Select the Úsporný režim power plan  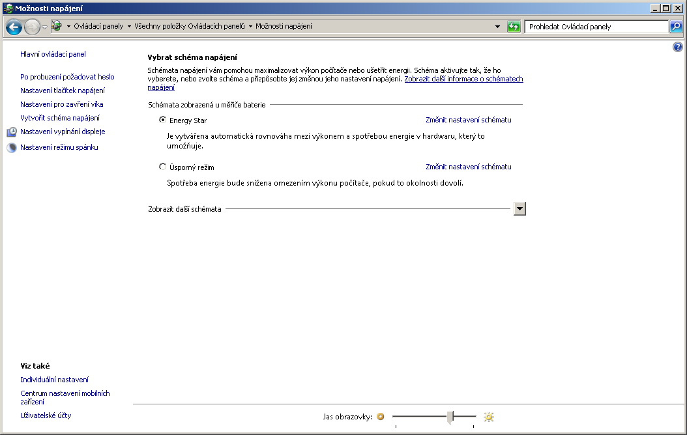point(162,167)
